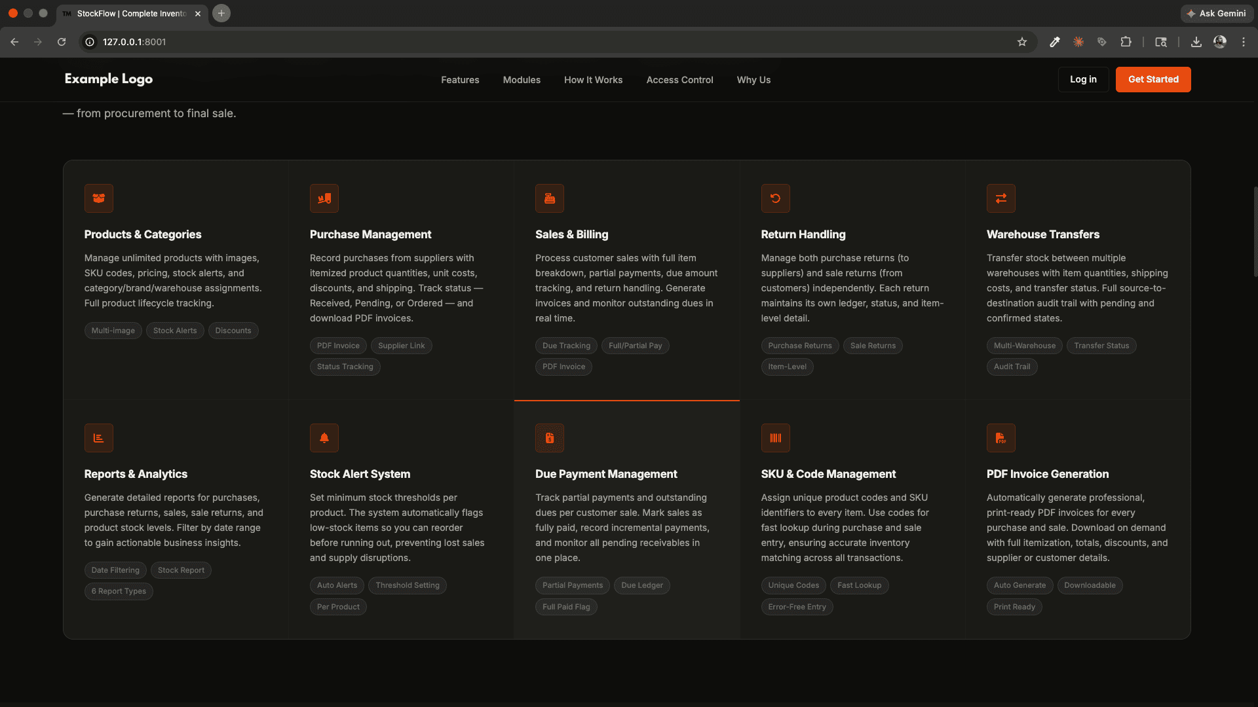Screen dimensions: 1258x707
Task: Click the SKU & Code barcode icon
Action: (x=775, y=438)
